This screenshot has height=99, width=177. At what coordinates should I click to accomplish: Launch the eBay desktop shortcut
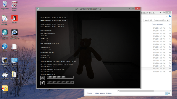point(5,89)
